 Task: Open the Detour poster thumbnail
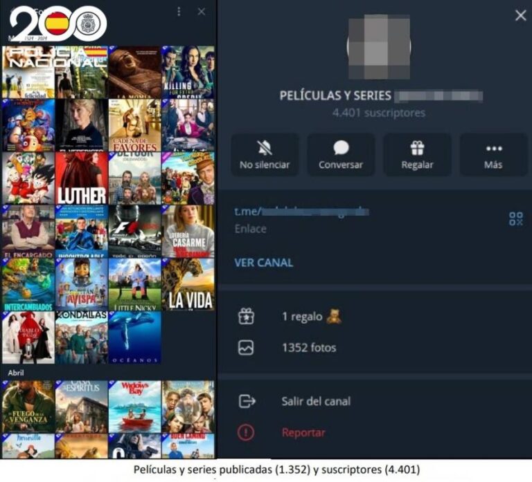click(x=134, y=178)
